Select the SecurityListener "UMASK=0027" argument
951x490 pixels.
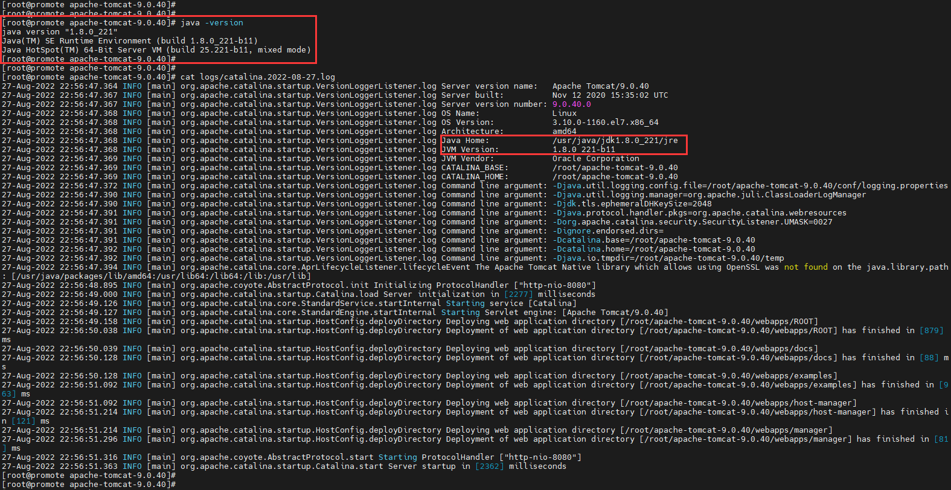pyautogui.click(x=693, y=222)
